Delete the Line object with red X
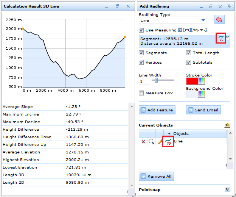Image resolution: width=236 pixels, height=197 pixels. 143,141
